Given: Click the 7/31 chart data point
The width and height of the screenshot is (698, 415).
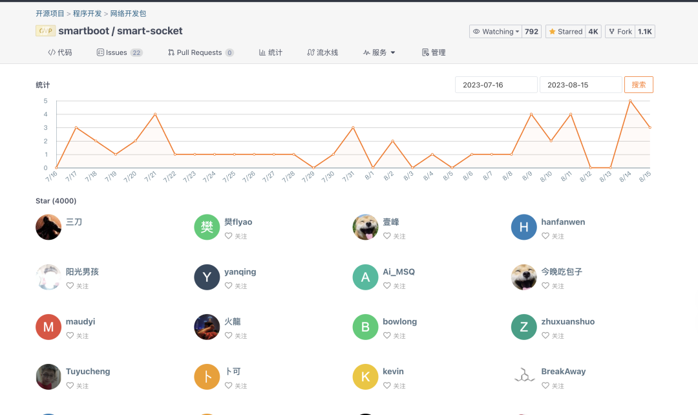Looking at the screenshot, I should click(353, 128).
